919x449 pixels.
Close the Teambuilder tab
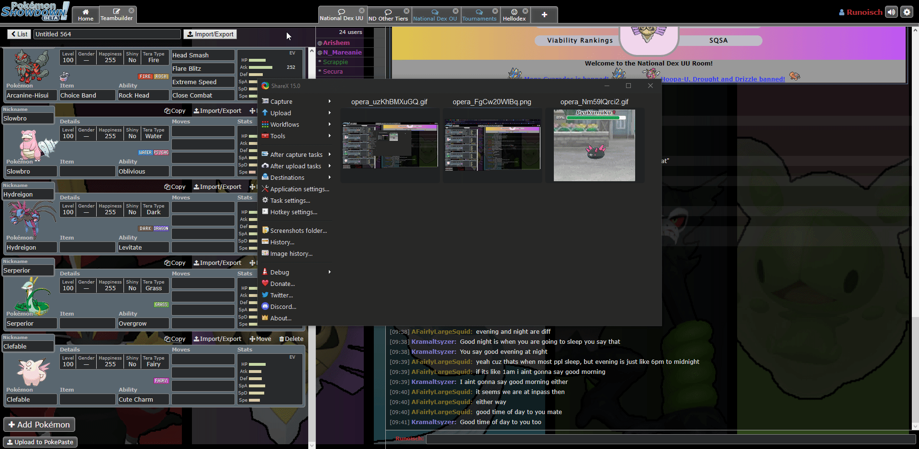[131, 10]
